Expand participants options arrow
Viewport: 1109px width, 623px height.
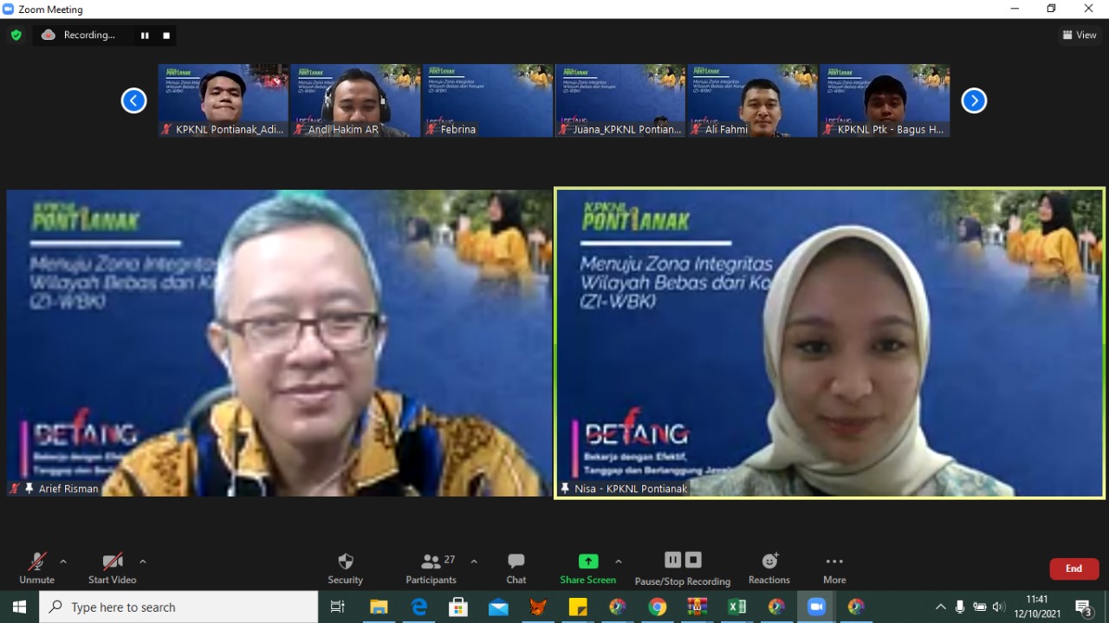point(474,561)
